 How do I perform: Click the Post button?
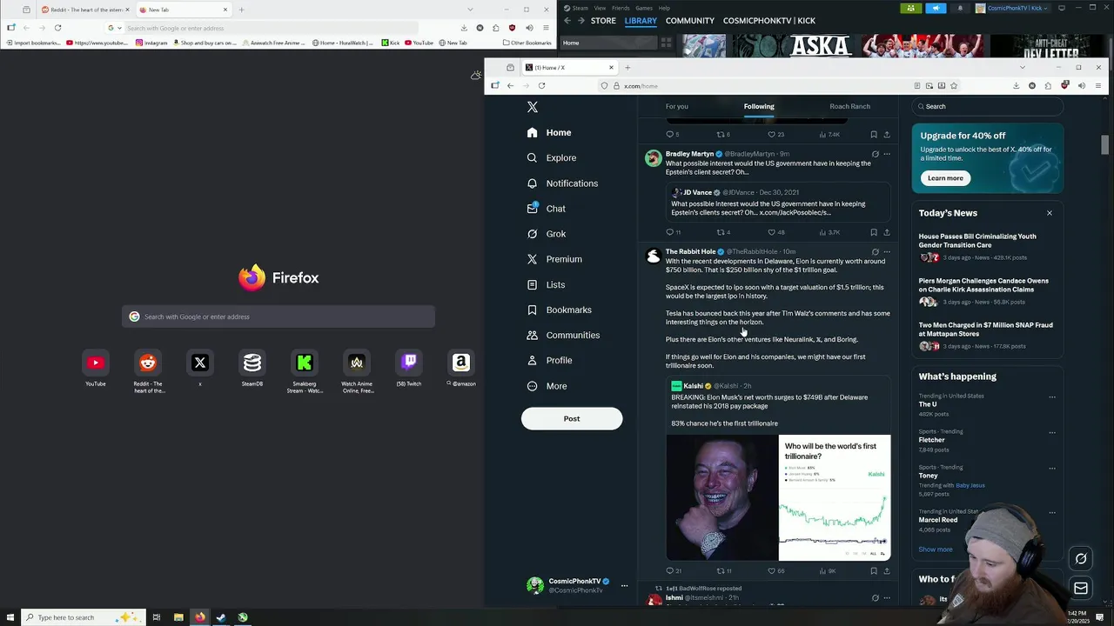tap(572, 418)
